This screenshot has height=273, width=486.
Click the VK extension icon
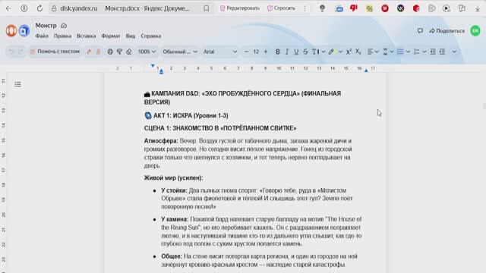coord(400,8)
